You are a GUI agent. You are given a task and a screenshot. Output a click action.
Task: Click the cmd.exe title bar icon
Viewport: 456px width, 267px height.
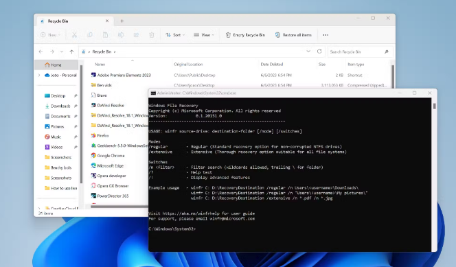(153, 93)
